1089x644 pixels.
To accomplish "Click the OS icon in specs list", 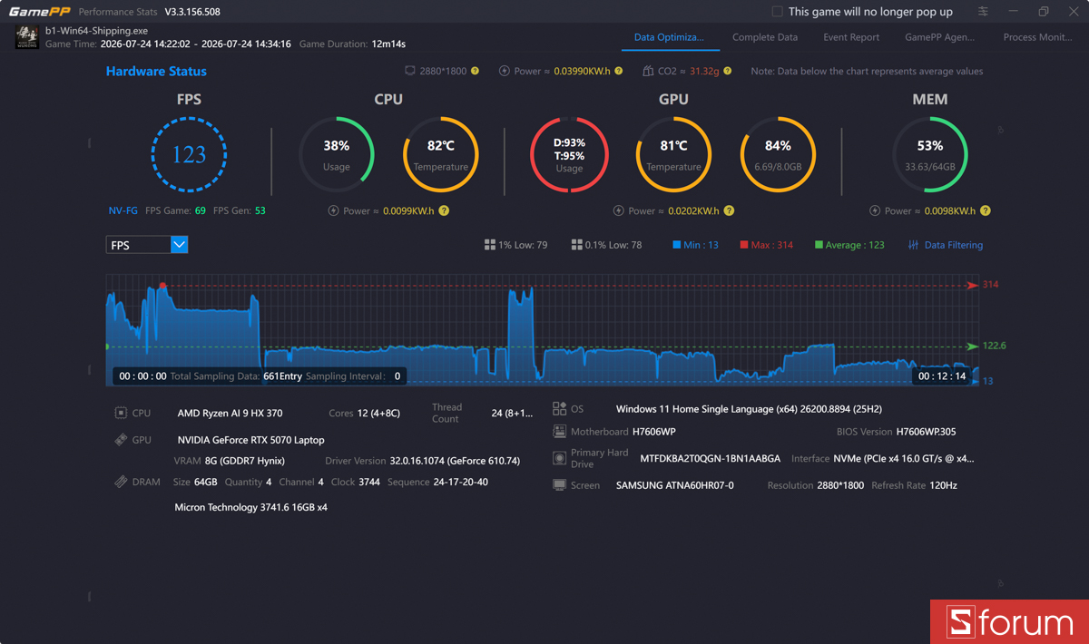I will pyautogui.click(x=559, y=409).
